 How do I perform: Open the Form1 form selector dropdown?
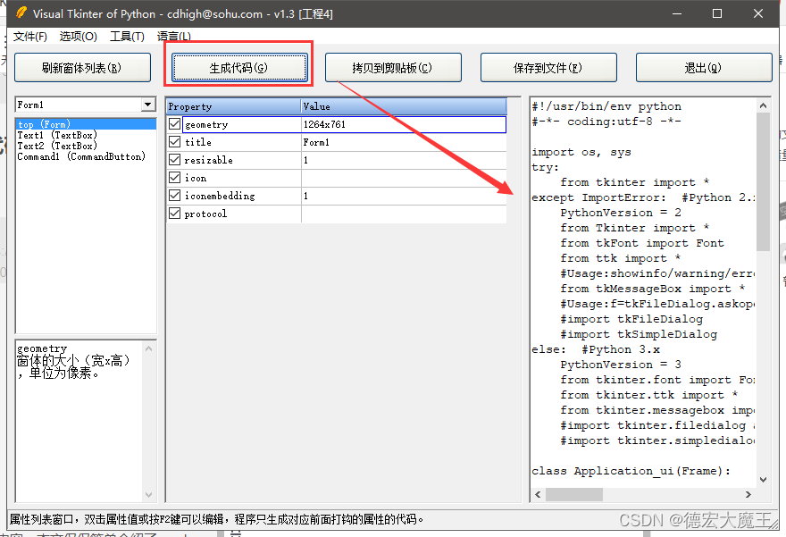pyautogui.click(x=150, y=105)
